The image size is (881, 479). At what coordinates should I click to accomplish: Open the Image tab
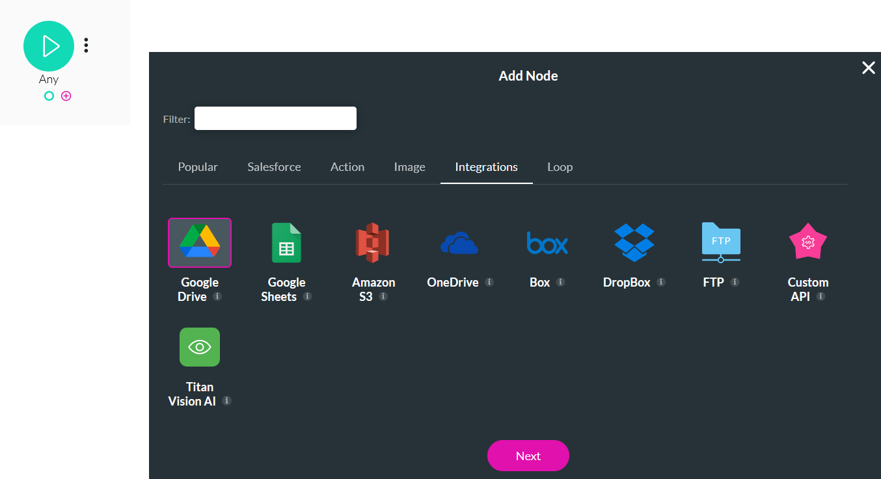click(409, 167)
